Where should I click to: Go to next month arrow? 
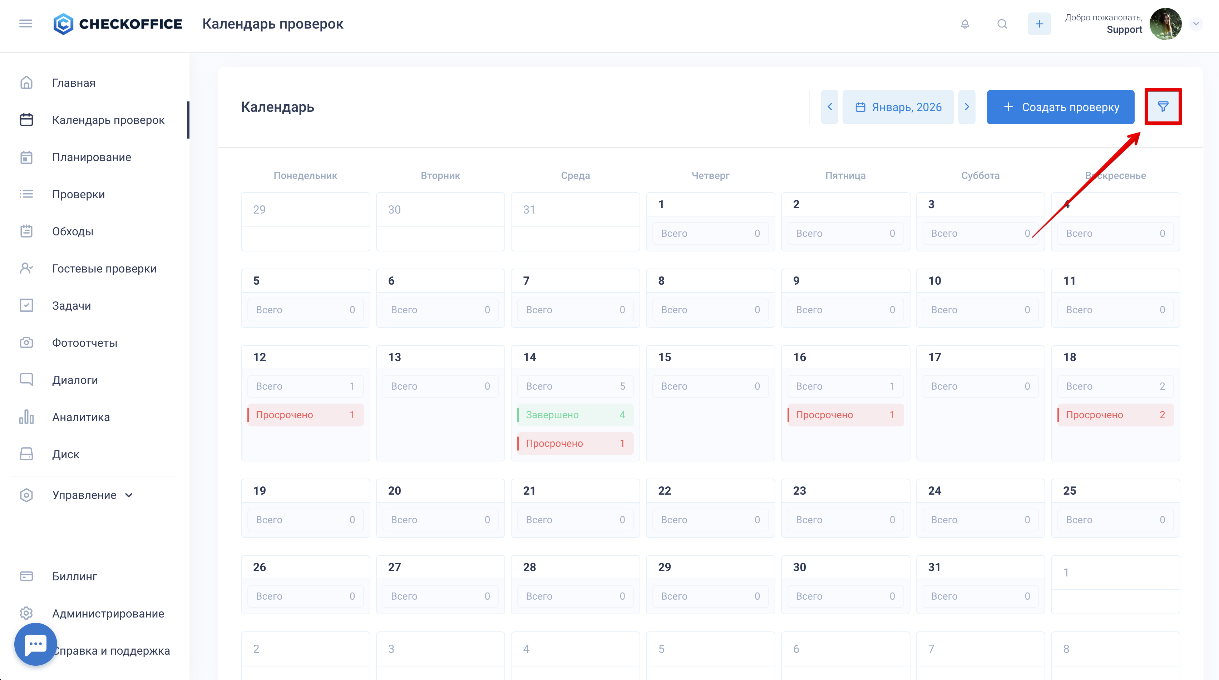(967, 107)
